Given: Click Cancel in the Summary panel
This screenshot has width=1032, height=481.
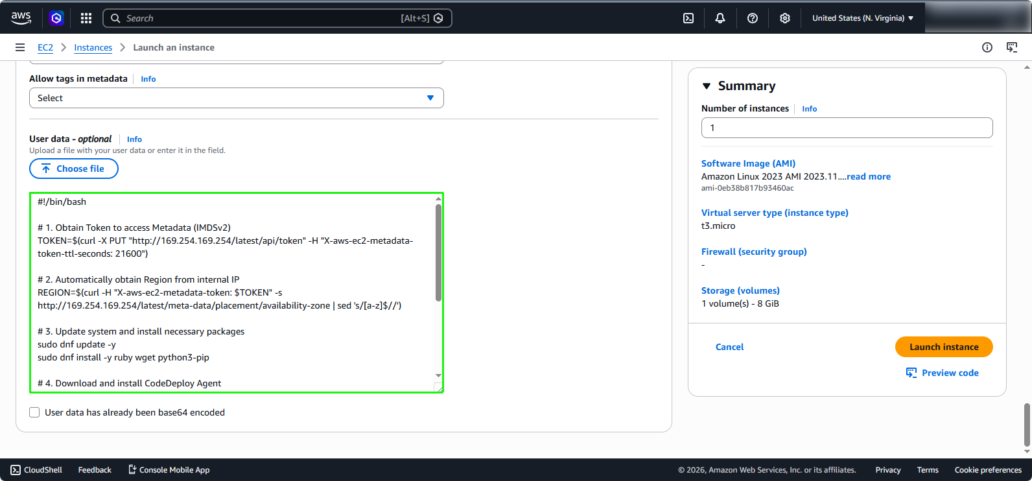Looking at the screenshot, I should (729, 347).
